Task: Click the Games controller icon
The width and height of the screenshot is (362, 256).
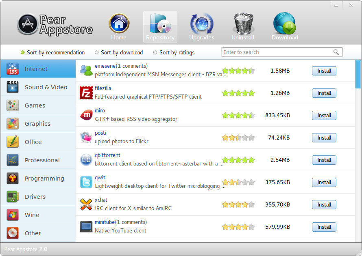Action: 13,105
